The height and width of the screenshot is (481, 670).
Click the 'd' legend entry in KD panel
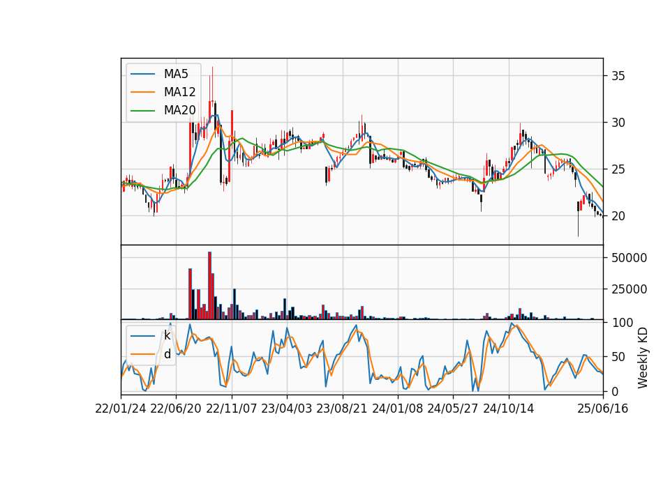[x=167, y=354]
